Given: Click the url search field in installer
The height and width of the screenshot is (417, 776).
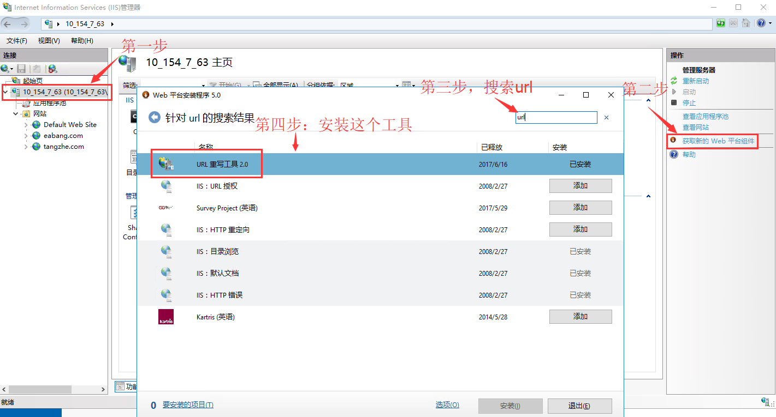Looking at the screenshot, I should coord(556,117).
